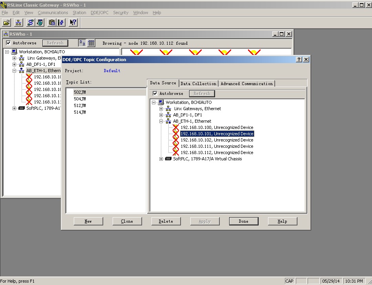This screenshot has width=372, height=285.
Task: Click the Open Project toolbar icon
Action: pyautogui.click(x=7, y=22)
